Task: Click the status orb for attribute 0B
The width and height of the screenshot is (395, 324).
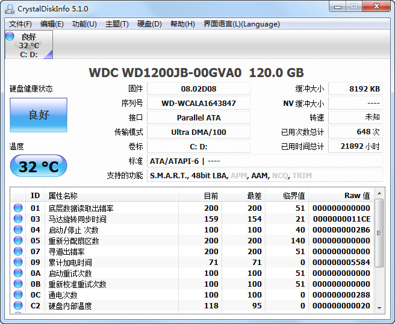Action: click(x=18, y=284)
